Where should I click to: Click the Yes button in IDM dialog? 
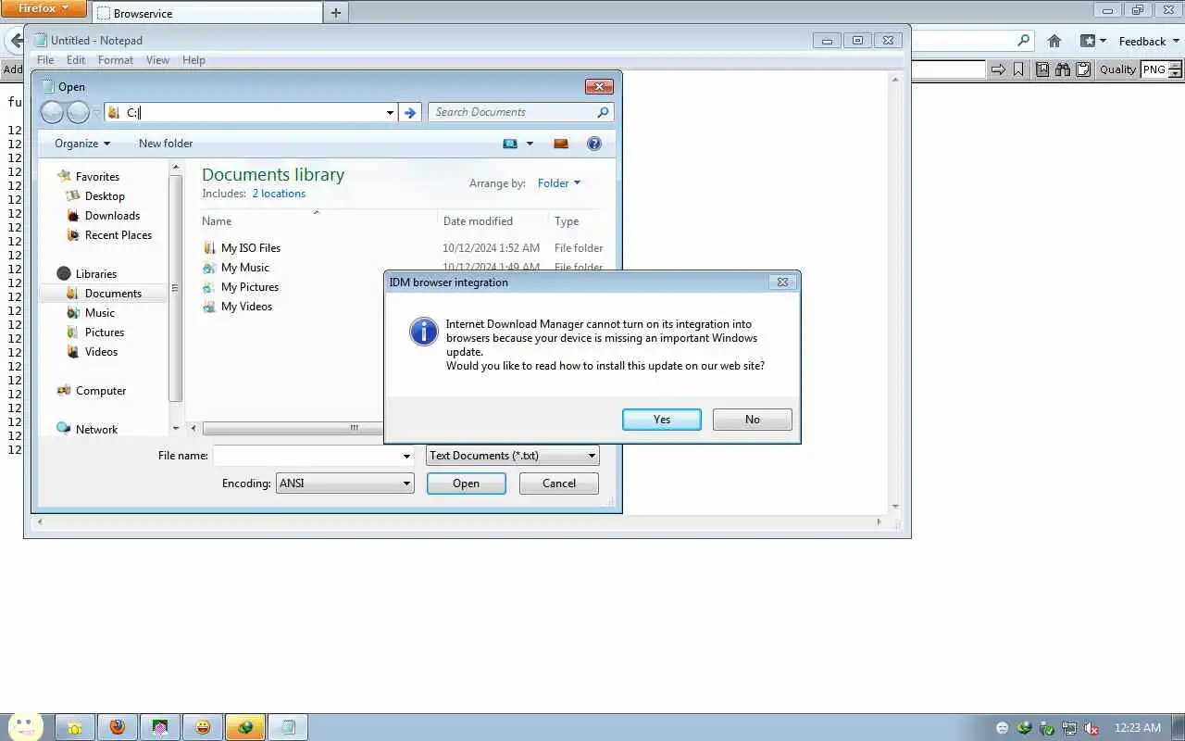(x=662, y=420)
